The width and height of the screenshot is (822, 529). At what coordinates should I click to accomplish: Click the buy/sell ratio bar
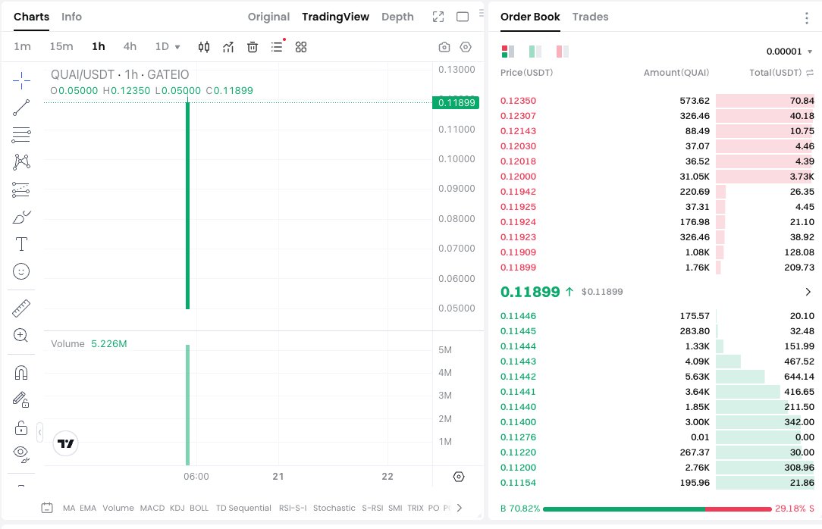(657, 509)
